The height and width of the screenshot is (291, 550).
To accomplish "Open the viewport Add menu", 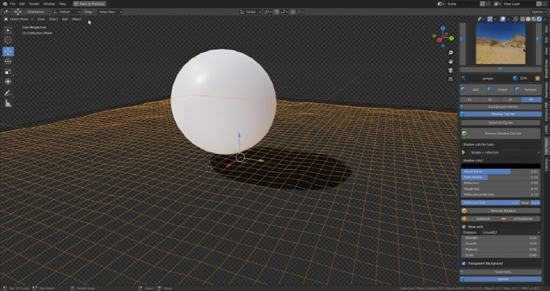I will 65,19.
